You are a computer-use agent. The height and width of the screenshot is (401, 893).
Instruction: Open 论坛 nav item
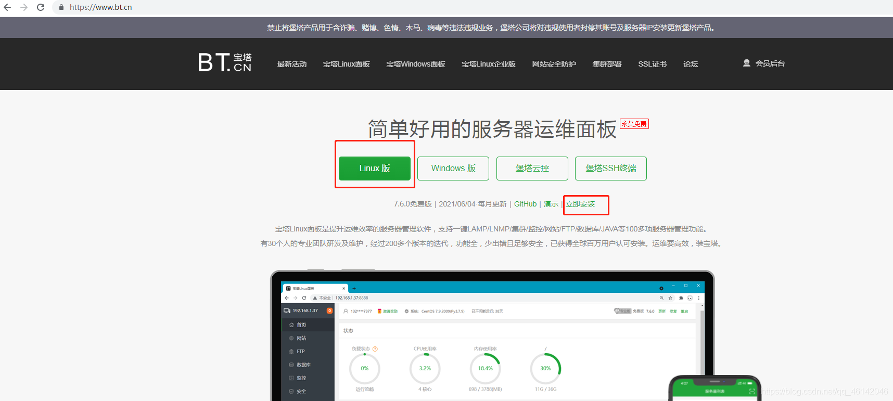click(x=691, y=64)
